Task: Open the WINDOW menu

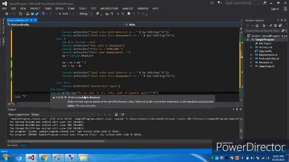Action: pyautogui.click(x=143, y=9)
